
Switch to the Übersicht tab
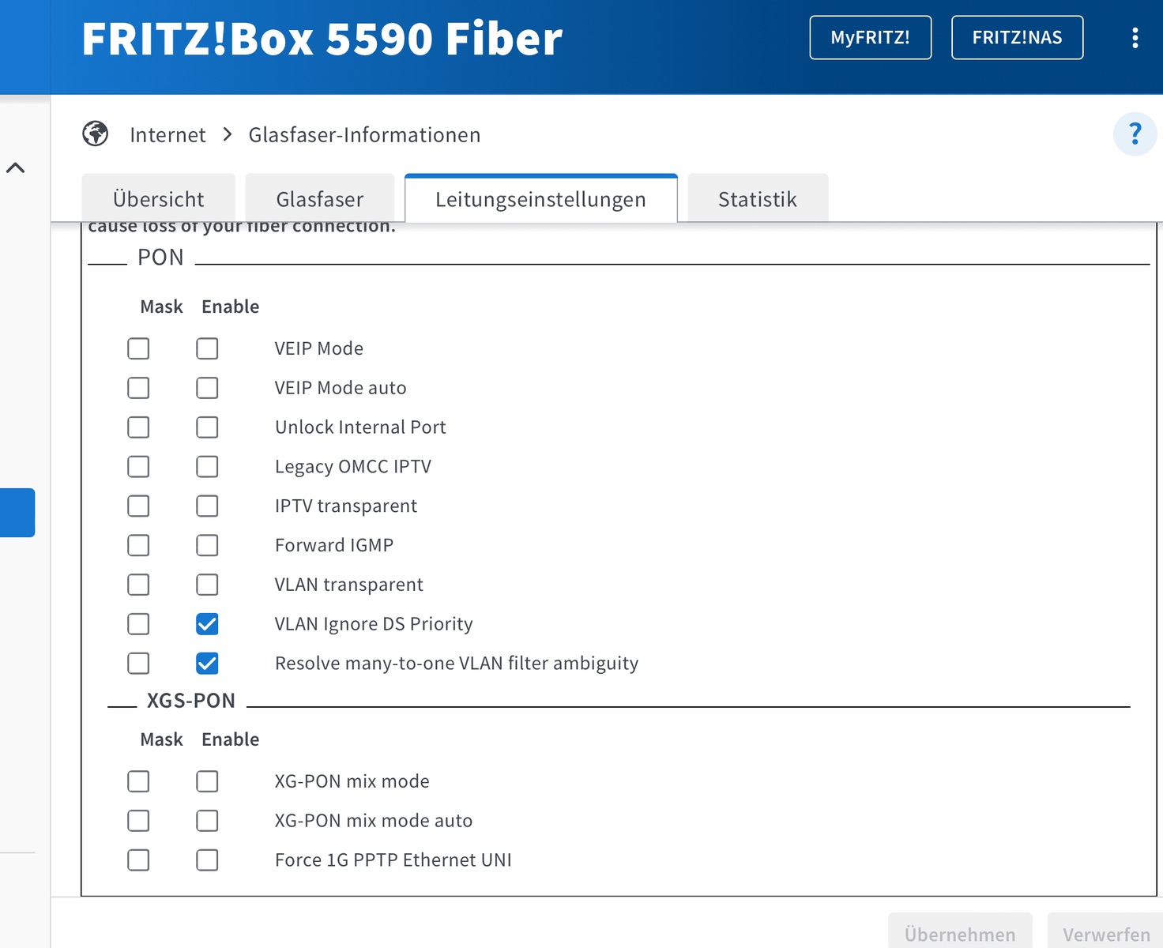159,198
